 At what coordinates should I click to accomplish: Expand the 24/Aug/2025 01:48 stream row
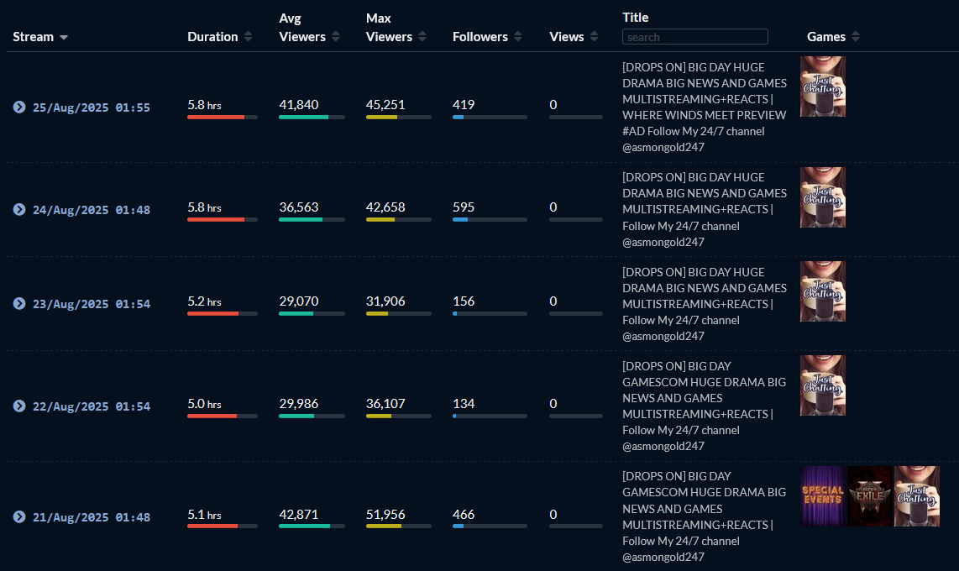click(x=19, y=210)
